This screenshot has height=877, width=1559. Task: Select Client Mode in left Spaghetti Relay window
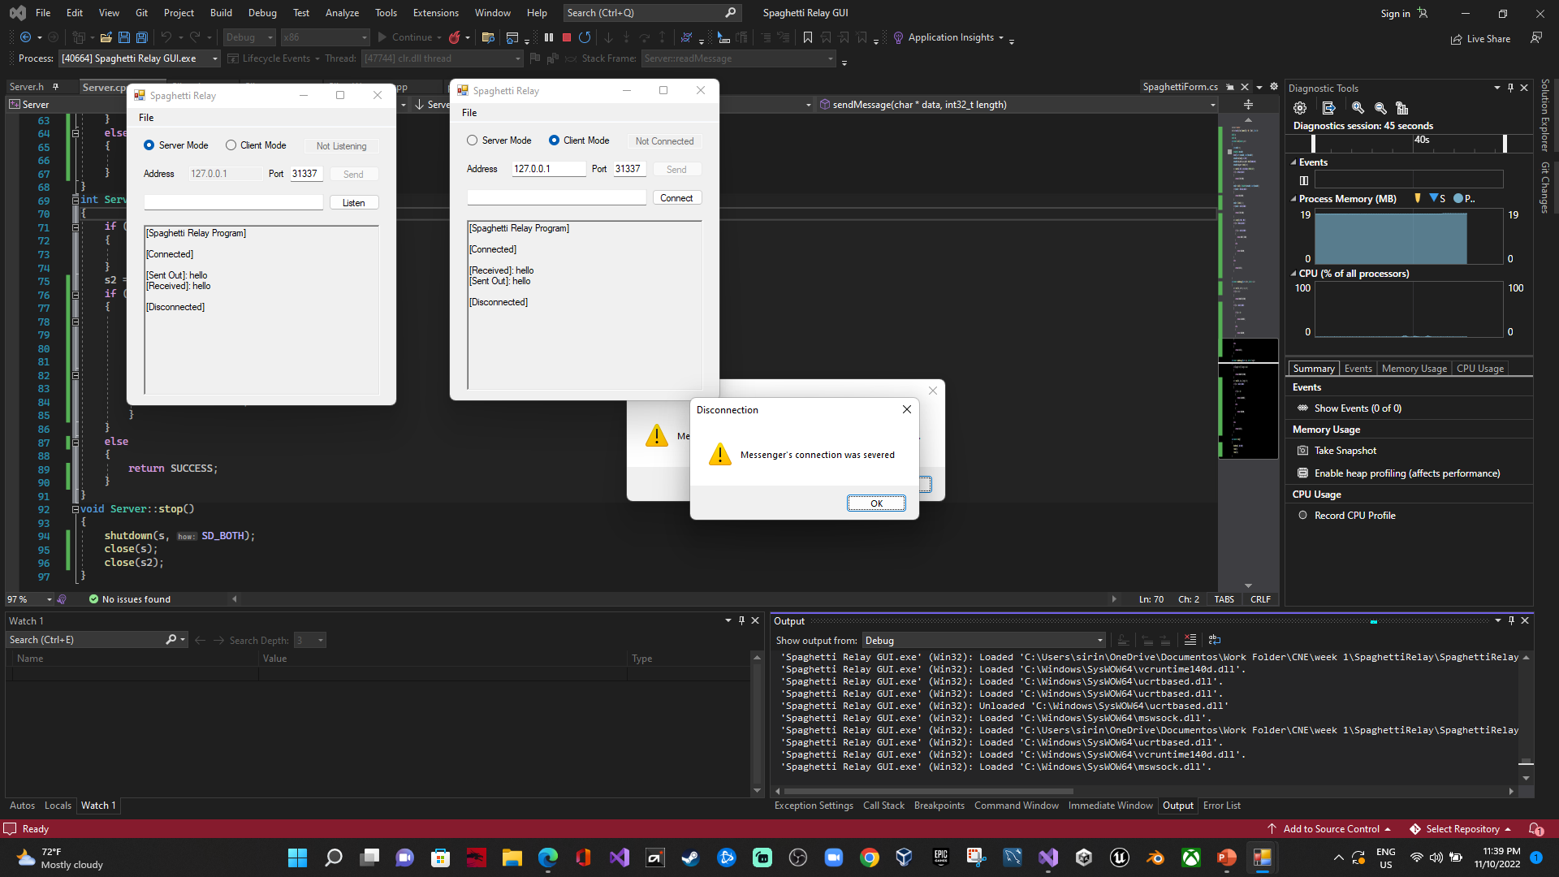coord(231,145)
